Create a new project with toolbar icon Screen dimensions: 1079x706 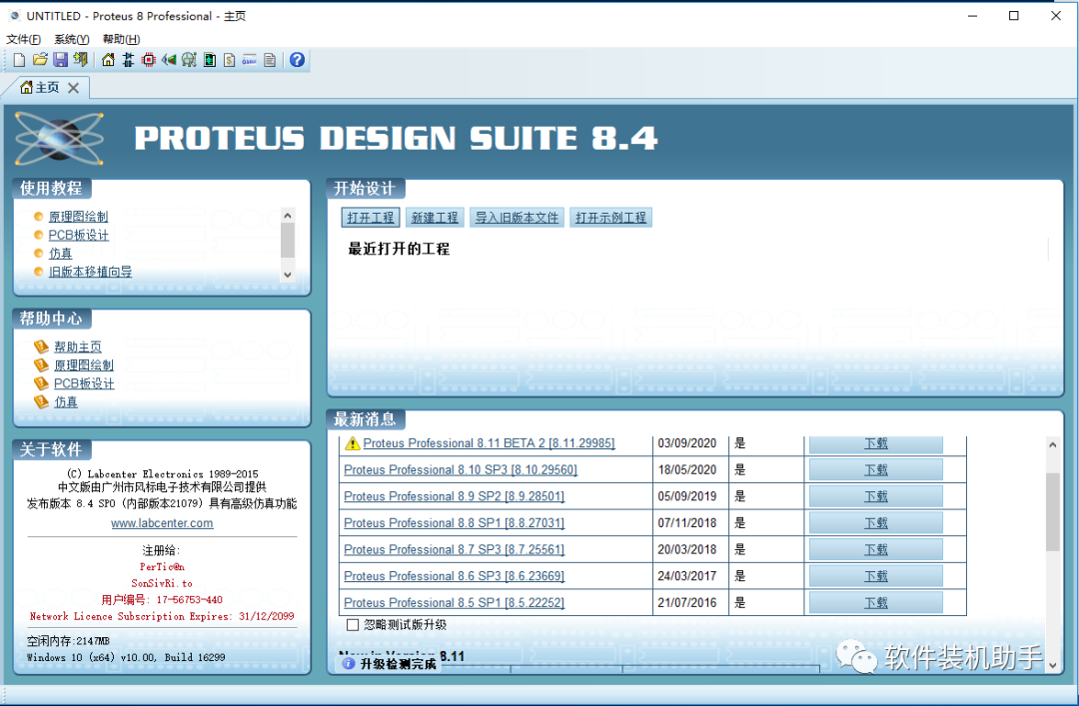click(19, 61)
